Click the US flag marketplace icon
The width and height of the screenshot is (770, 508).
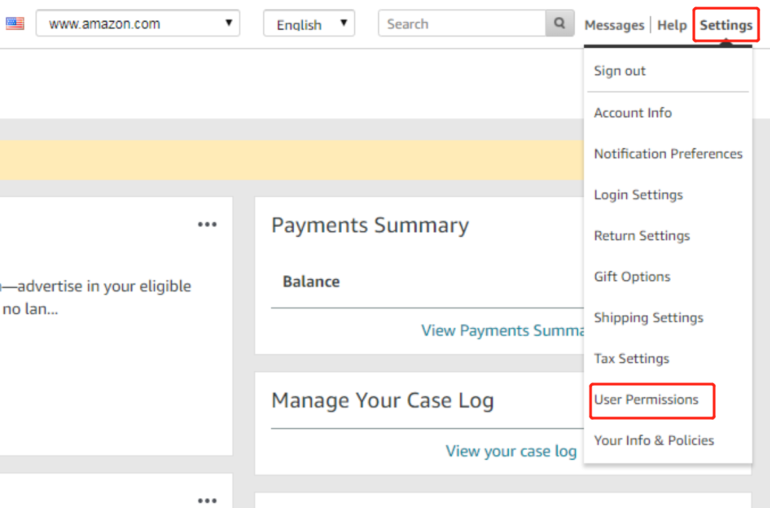tap(15, 23)
